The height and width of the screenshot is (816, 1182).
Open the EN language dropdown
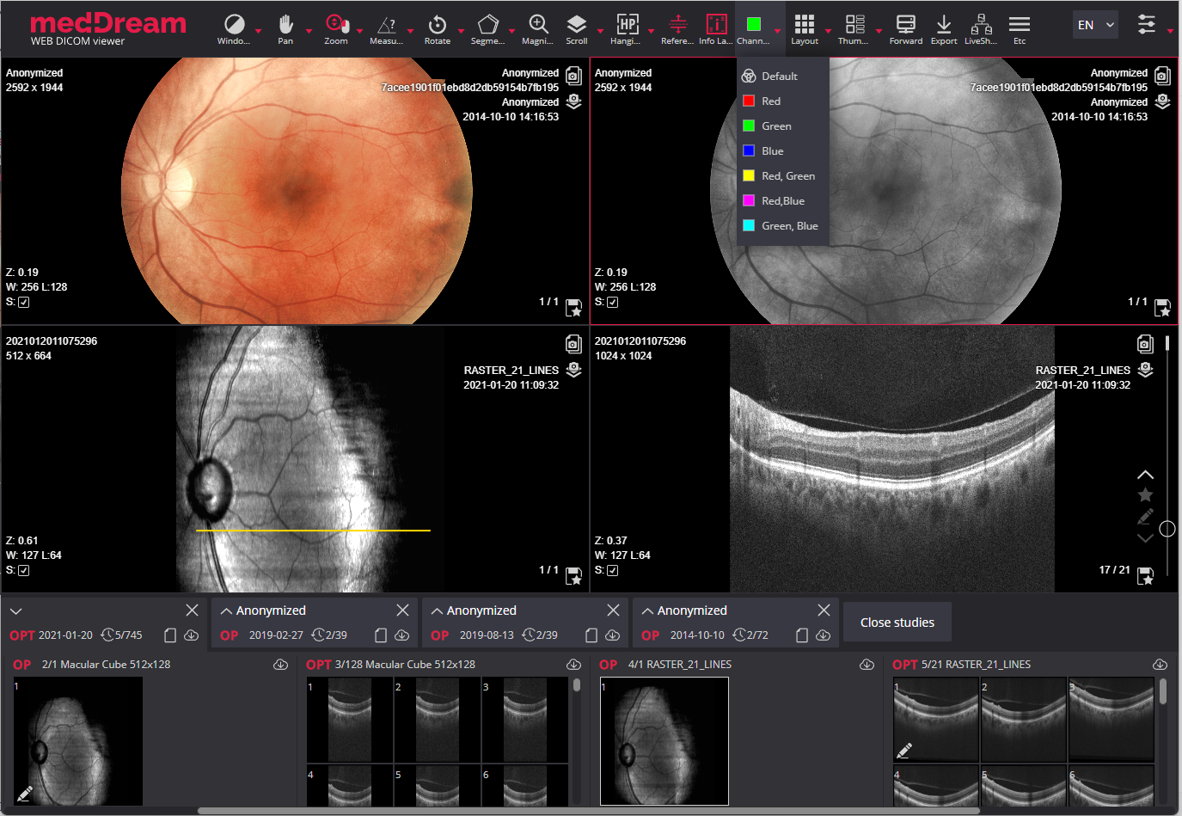pyautogui.click(x=1095, y=25)
